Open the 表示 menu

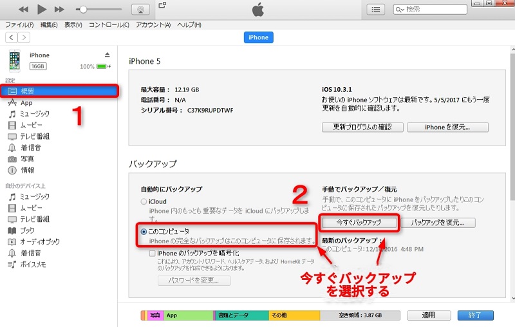73,25
